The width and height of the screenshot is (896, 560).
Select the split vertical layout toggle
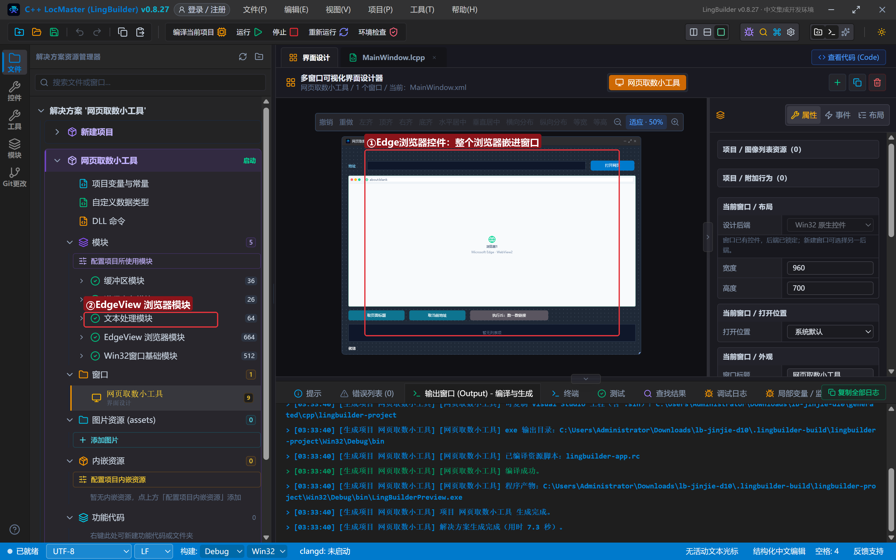pos(693,32)
